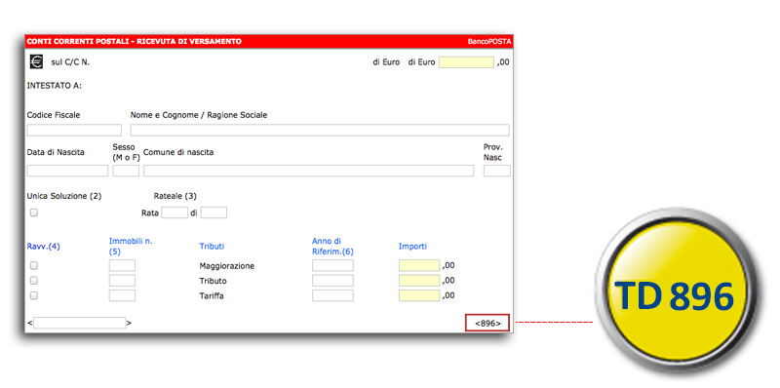Click the Importi field for Tariffa
The height and width of the screenshot is (388, 780).
pyautogui.click(x=419, y=295)
